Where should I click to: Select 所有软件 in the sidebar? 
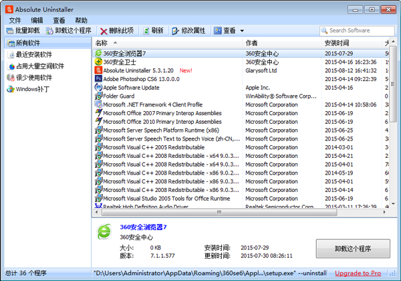(48, 43)
